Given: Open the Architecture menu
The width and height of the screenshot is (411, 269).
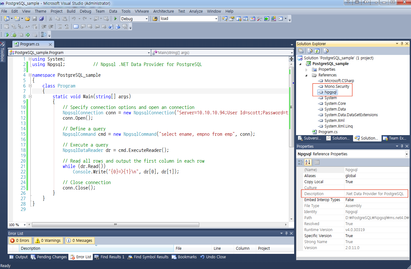Looking at the screenshot, I should click(x=163, y=11).
